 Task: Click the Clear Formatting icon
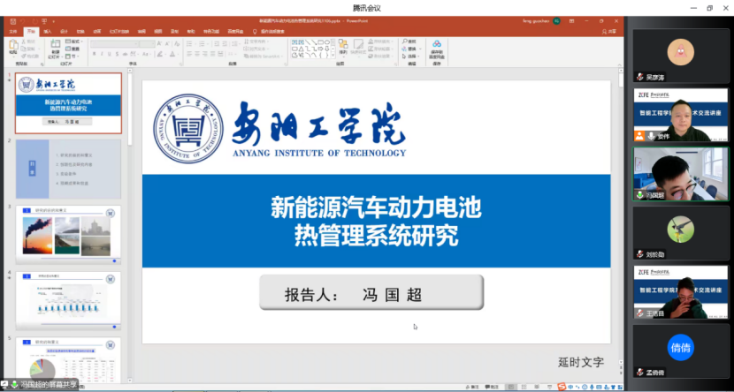[x=177, y=43]
